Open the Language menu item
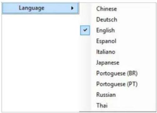The height and width of the screenshot is (113, 157). point(40,8)
